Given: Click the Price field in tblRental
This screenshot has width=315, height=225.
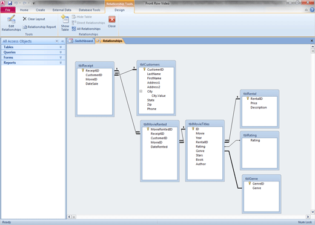Looking at the screenshot, I should 254,103.
